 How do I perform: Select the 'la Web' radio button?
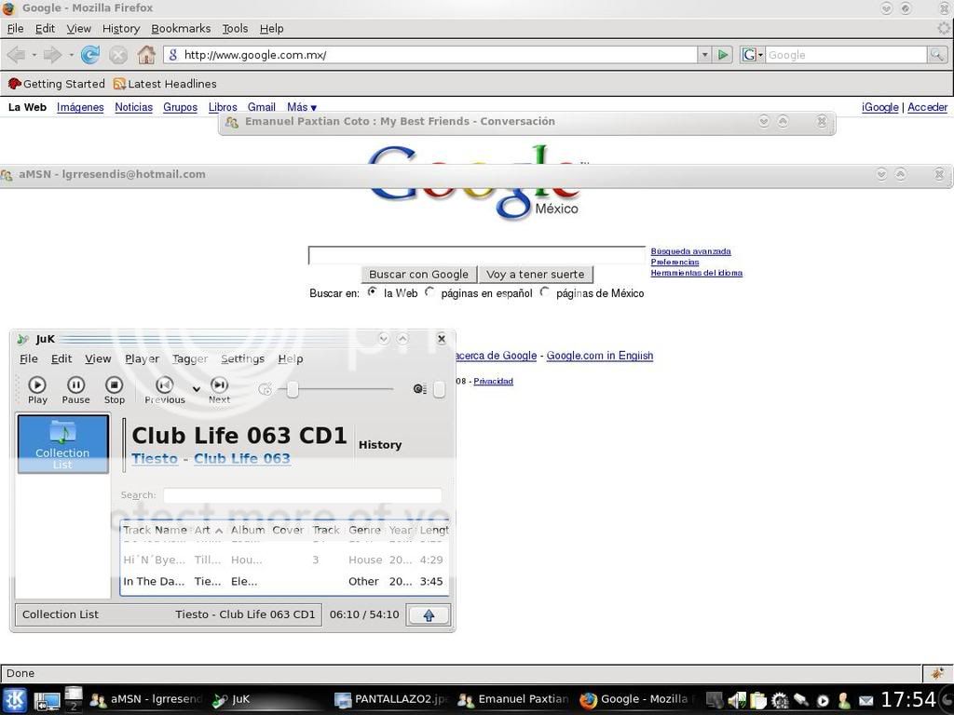(x=373, y=292)
